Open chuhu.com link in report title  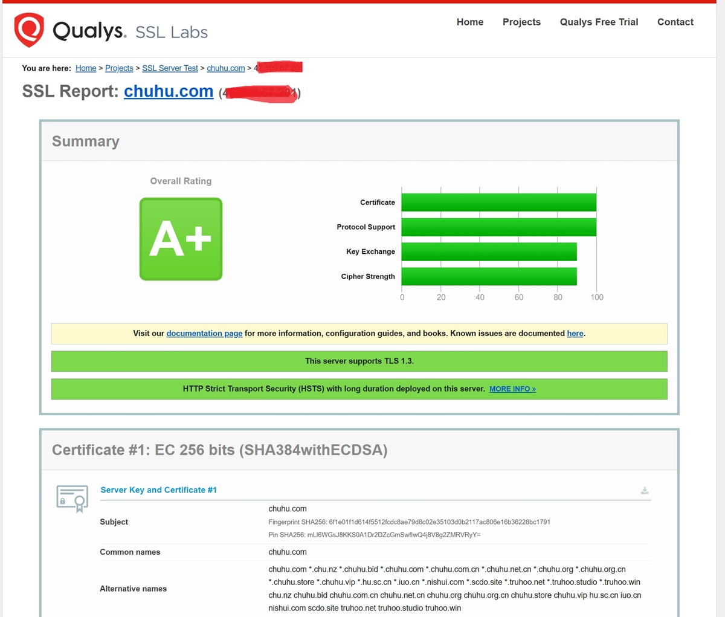pos(169,91)
